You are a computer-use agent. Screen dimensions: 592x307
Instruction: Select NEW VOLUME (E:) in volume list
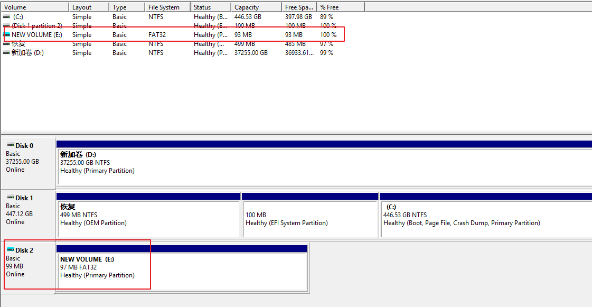37,35
